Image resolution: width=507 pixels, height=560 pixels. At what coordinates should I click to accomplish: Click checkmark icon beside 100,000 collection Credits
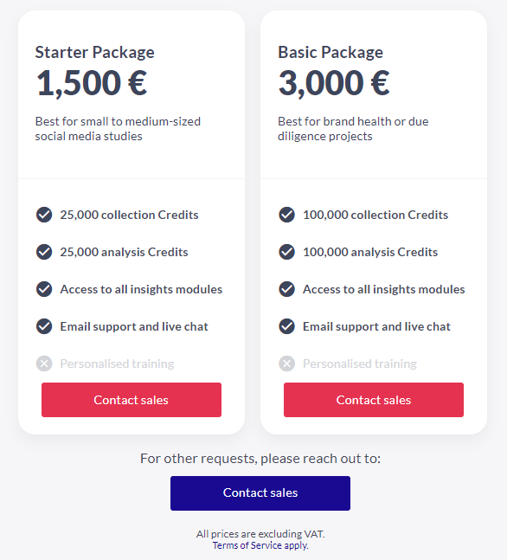pyautogui.click(x=286, y=215)
